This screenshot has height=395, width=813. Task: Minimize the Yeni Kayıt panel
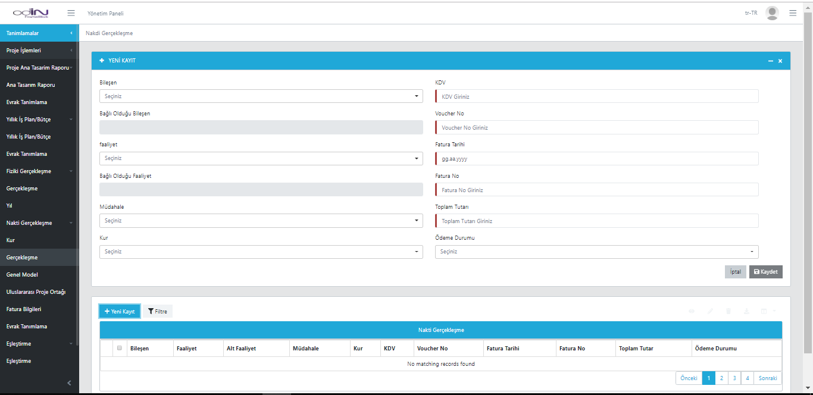coord(771,61)
